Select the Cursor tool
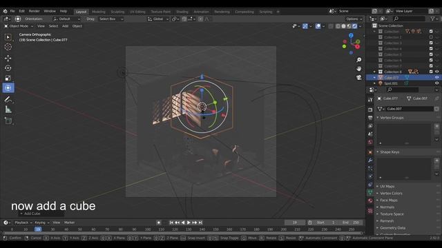This screenshot has width=442, height=248. (8, 47)
